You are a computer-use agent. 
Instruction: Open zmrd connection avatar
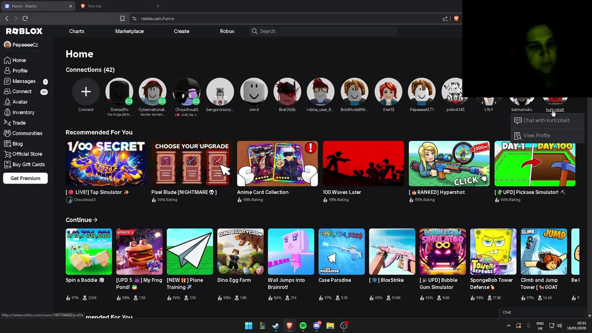coord(254,92)
